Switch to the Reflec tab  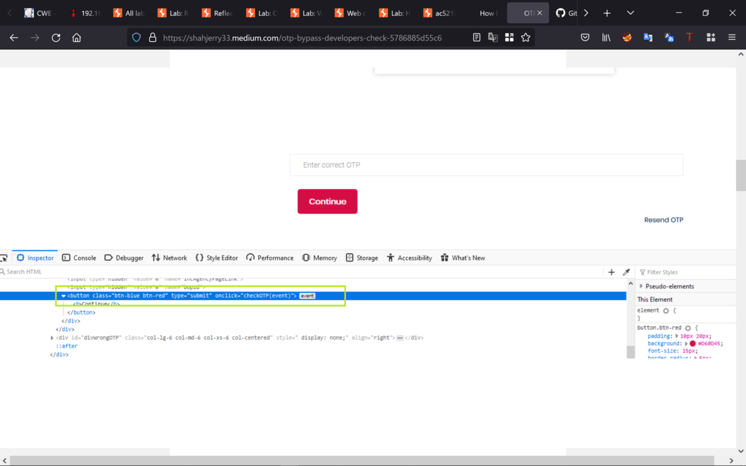point(217,13)
